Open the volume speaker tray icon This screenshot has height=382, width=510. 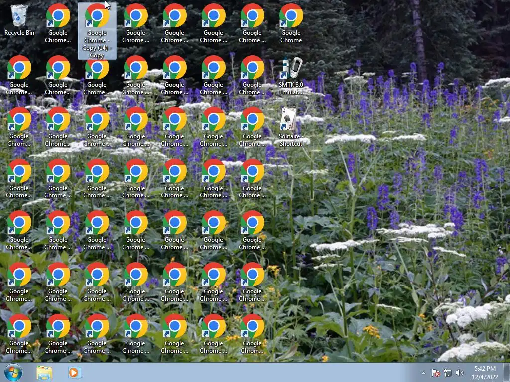point(459,373)
